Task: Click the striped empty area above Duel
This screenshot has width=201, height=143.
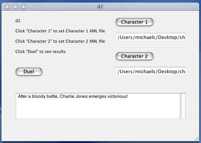Action: [x=51, y=60]
